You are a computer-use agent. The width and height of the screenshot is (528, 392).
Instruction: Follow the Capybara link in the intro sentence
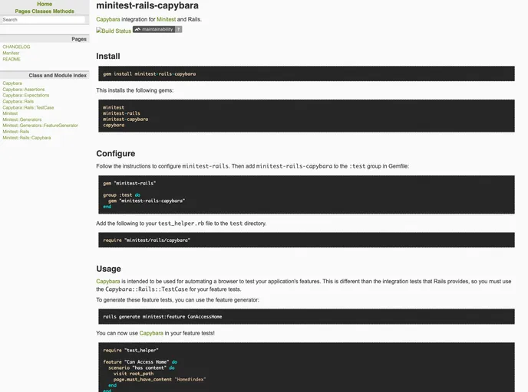coord(108,19)
